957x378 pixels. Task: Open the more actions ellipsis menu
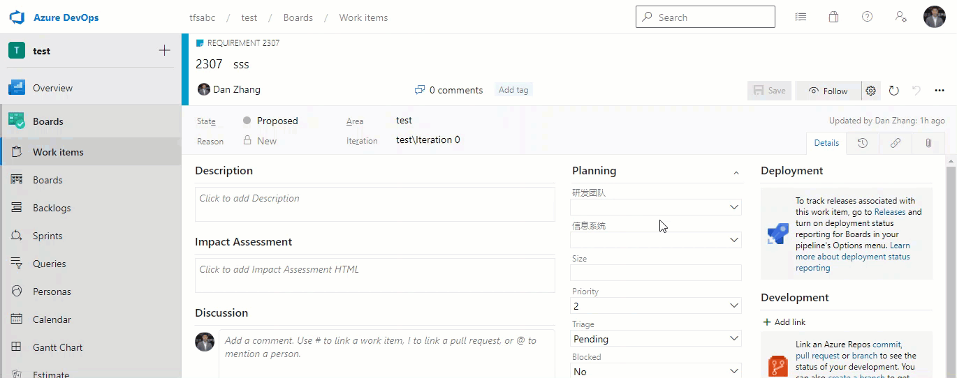pyautogui.click(x=940, y=91)
